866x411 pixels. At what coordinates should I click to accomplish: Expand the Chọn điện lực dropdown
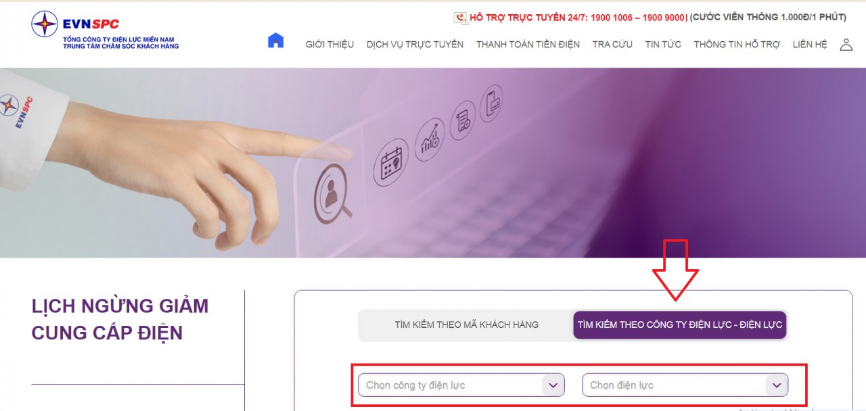pyautogui.click(x=685, y=385)
